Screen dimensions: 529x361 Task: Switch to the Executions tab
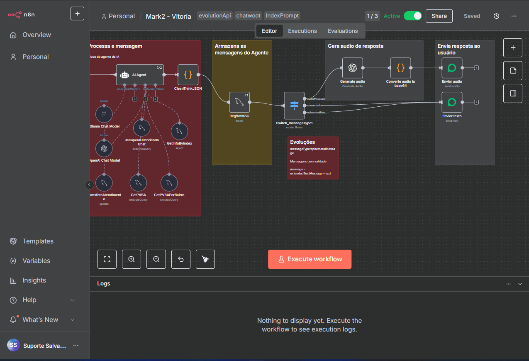[302, 31]
